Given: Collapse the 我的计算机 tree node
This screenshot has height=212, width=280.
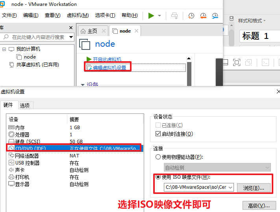Looking at the screenshot, I should coord(4,49).
